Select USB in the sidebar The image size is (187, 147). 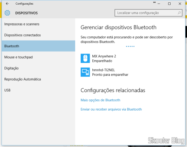pyautogui.click(x=39, y=90)
